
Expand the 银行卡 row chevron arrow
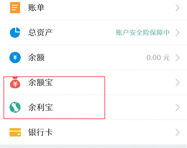178,132
